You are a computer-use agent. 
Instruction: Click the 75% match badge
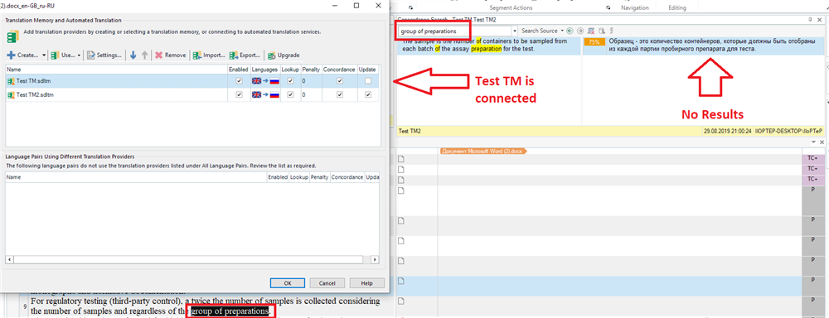coord(594,41)
